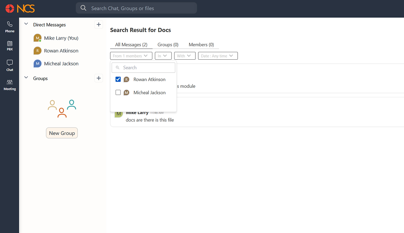Click the member Search field in dropdown
Screen dimensions: 404x233
click(x=144, y=67)
